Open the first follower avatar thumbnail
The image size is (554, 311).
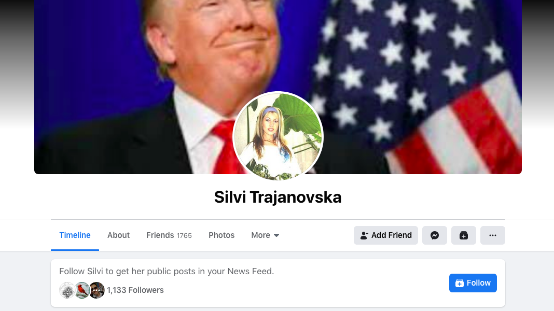click(67, 290)
